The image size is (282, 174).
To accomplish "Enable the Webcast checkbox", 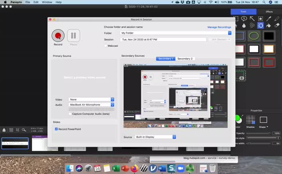I will click(x=105, y=46).
